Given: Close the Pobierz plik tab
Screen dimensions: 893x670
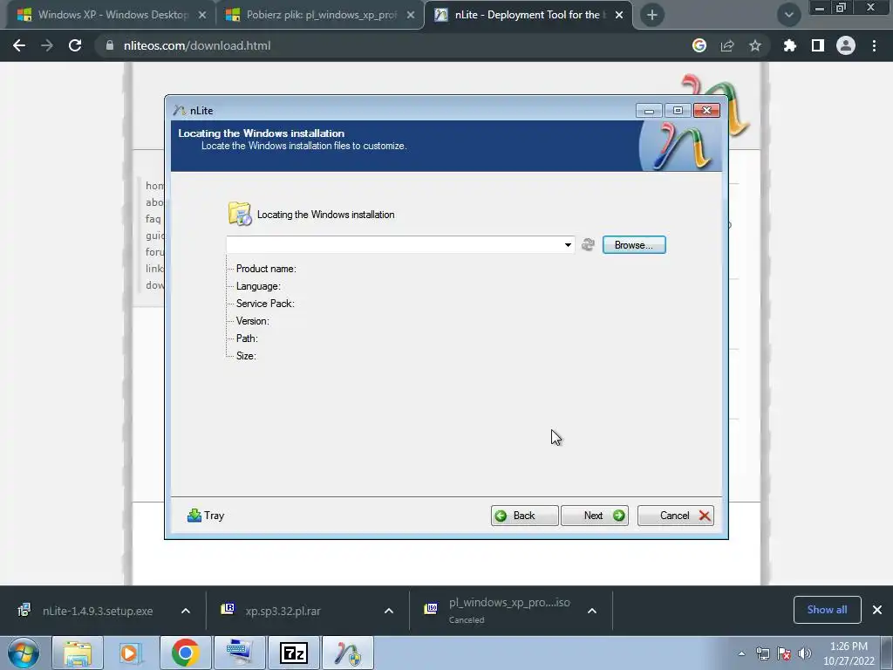Looking at the screenshot, I should 411,15.
